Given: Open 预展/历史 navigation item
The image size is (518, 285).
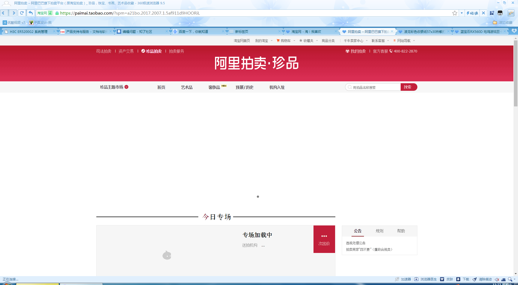Looking at the screenshot, I should 244,87.
